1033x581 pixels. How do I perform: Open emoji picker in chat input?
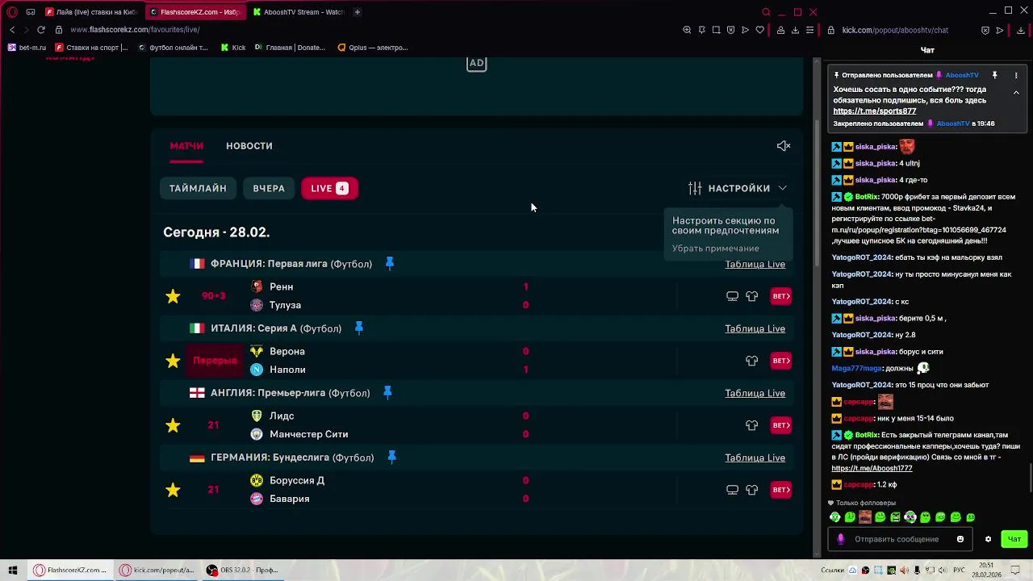pos(960,539)
